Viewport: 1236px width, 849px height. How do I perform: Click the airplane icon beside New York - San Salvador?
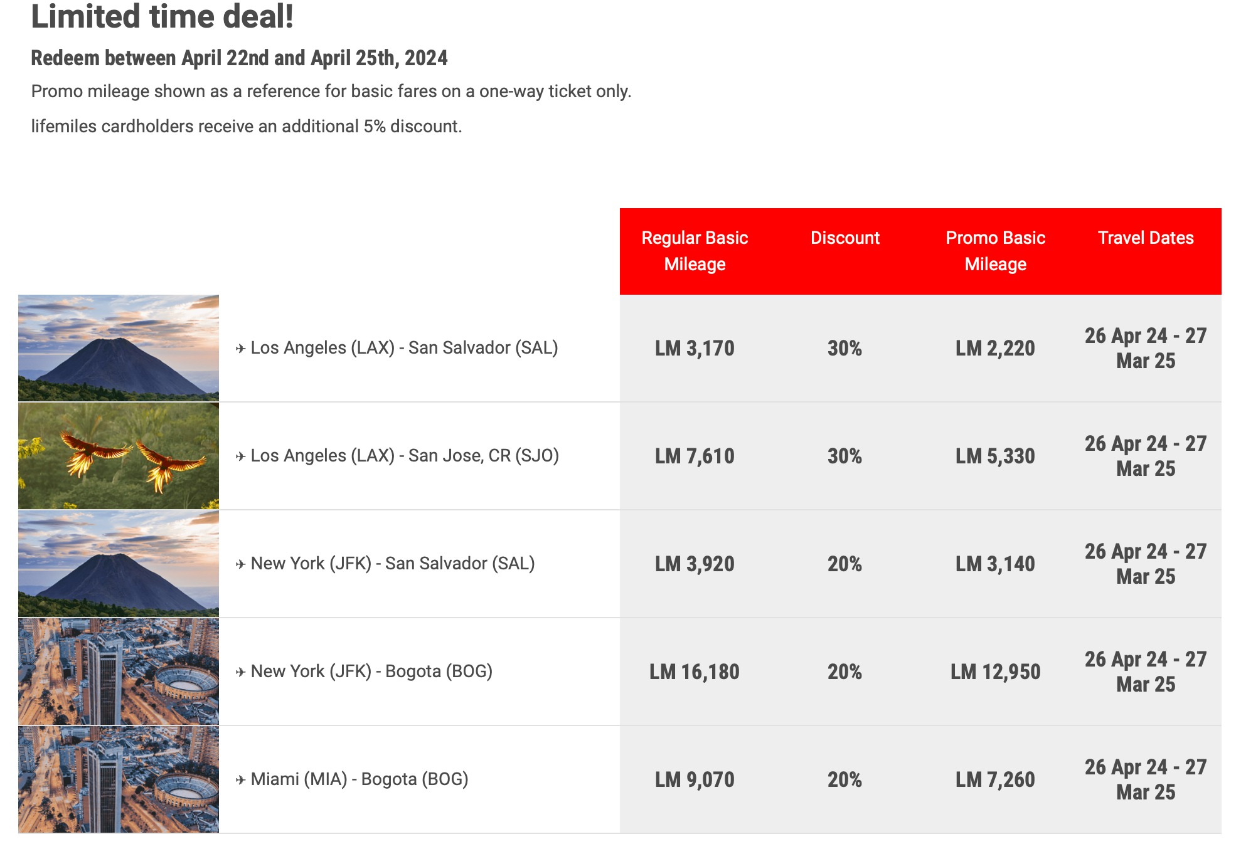[x=240, y=564]
